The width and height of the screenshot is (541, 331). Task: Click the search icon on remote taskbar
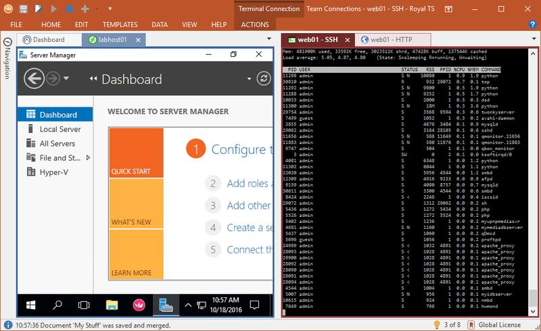point(58,304)
